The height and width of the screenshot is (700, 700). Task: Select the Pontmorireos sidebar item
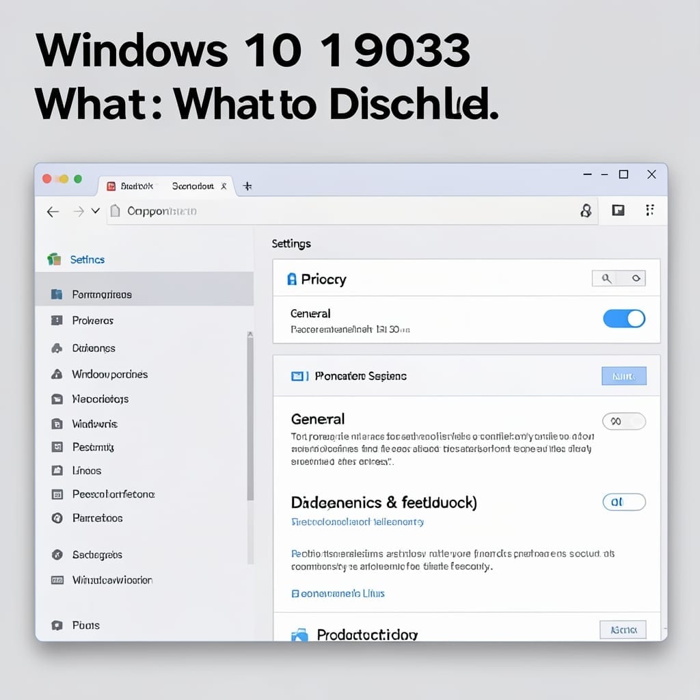144,289
